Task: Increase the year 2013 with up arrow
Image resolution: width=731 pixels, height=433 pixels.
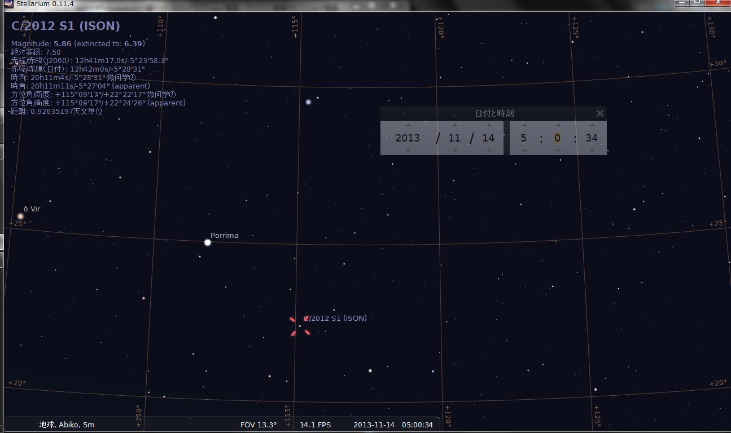Action: [x=408, y=125]
